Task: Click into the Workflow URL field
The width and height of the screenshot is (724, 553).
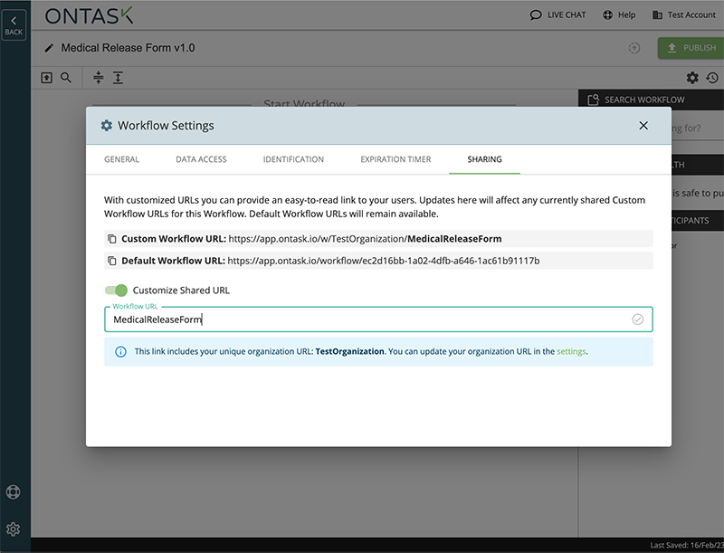Action: click(x=378, y=319)
